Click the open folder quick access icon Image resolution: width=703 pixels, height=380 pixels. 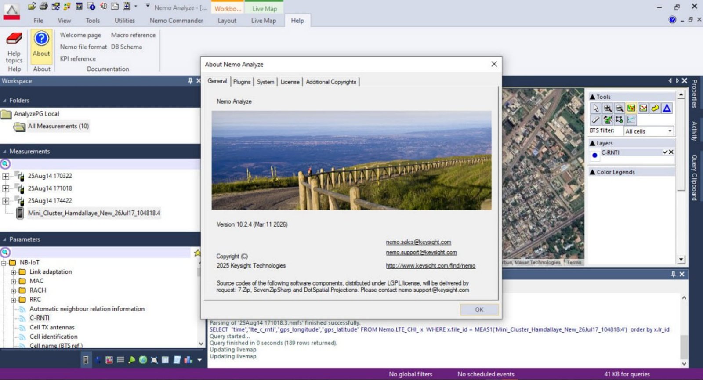pyautogui.click(x=32, y=6)
